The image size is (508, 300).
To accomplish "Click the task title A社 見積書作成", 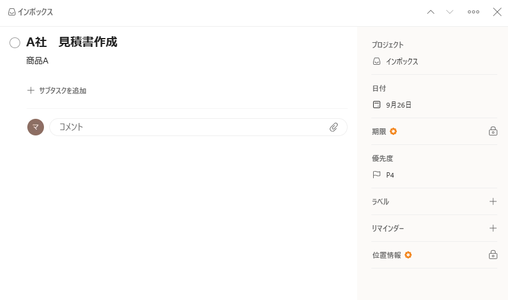I will click(x=72, y=42).
